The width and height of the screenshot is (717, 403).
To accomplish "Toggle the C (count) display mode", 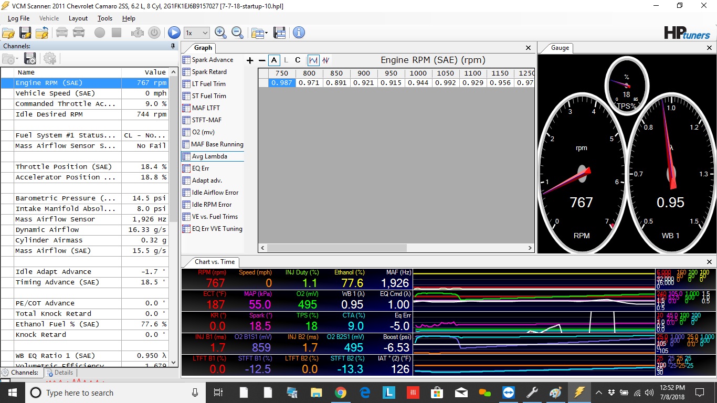I will click(x=298, y=60).
